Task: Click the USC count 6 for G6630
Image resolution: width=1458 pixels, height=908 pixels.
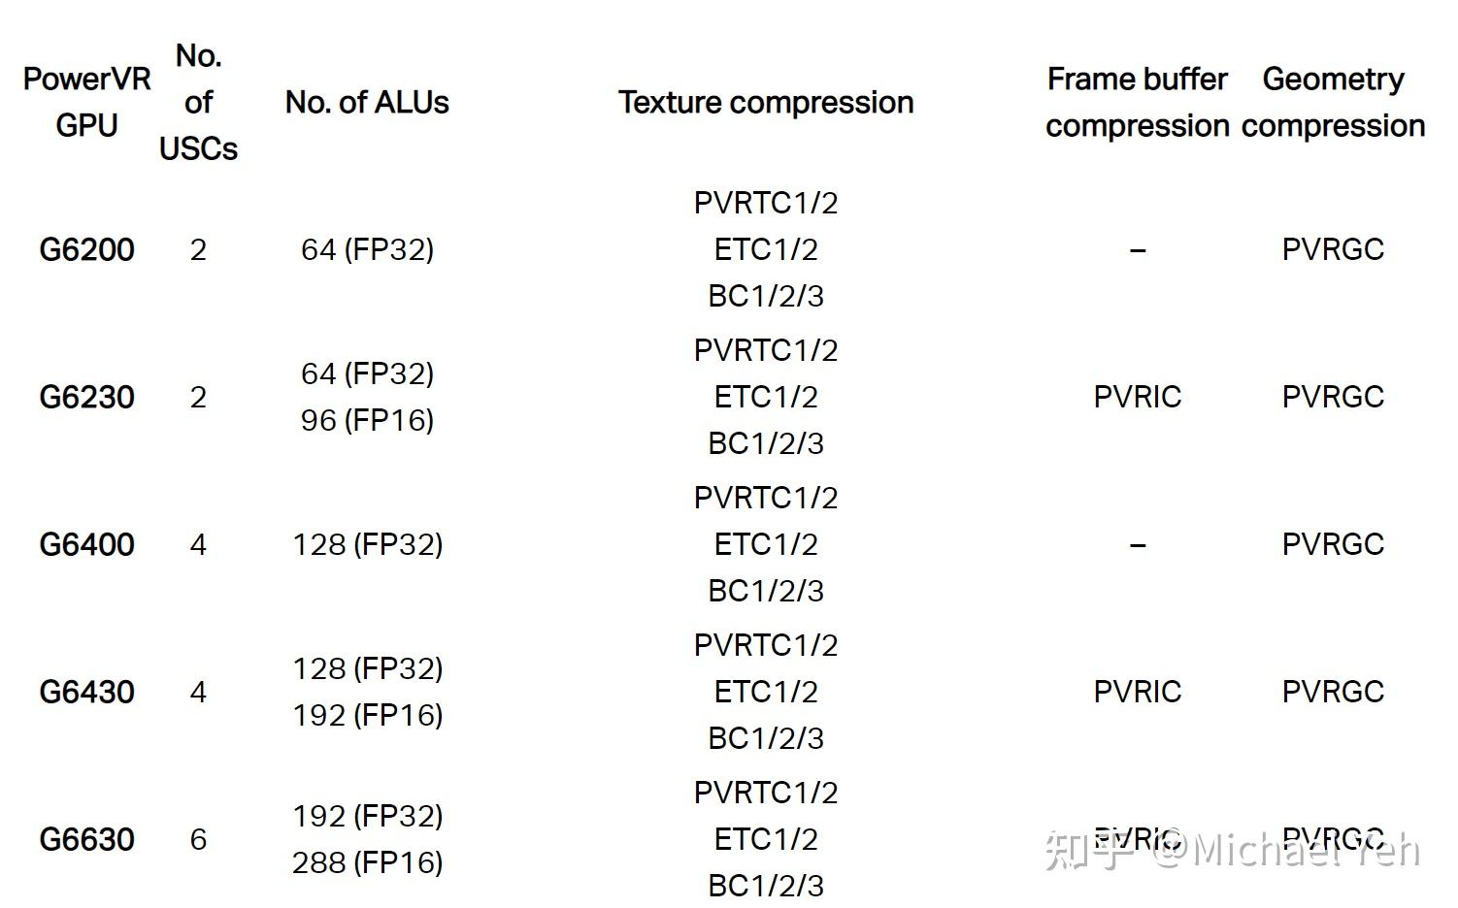Action: [198, 839]
